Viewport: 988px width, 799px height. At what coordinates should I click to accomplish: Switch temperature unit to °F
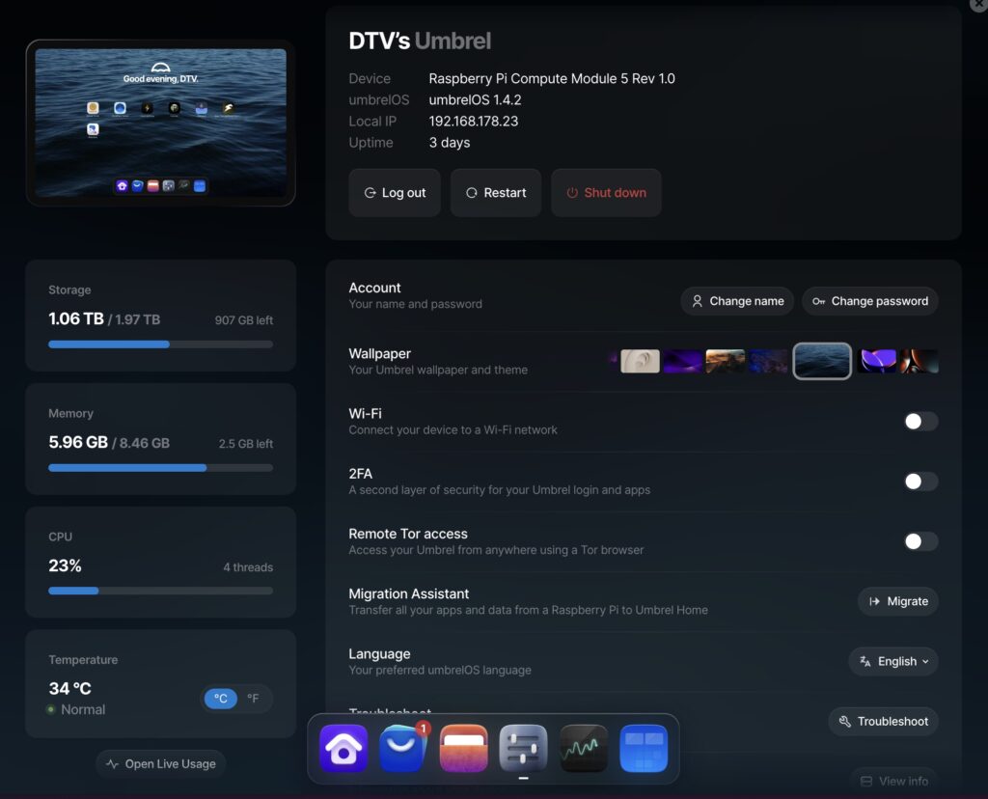pyautogui.click(x=253, y=699)
